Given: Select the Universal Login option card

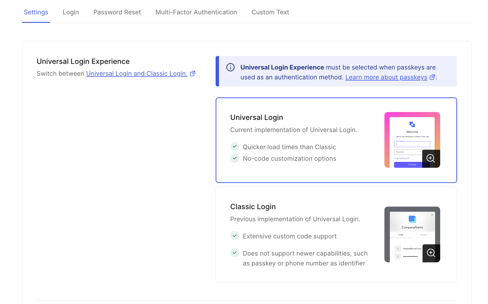Looking at the screenshot, I should tap(336, 140).
